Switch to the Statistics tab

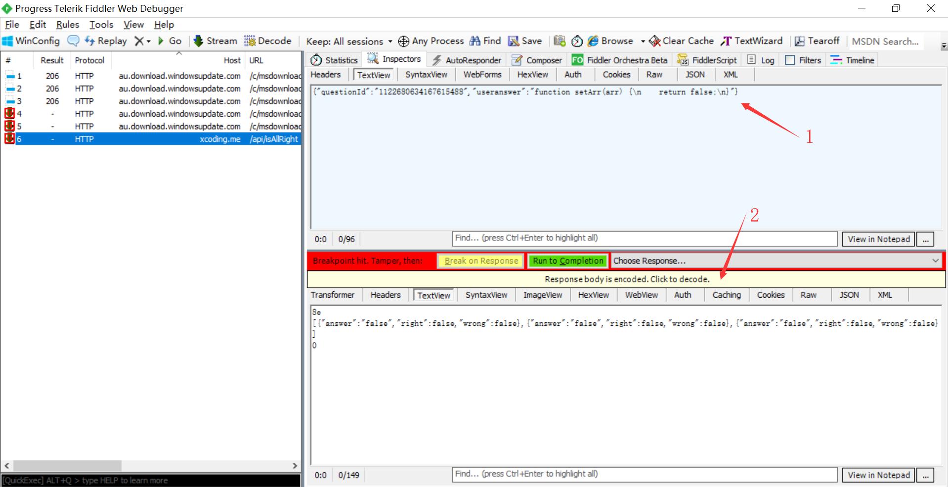click(334, 60)
